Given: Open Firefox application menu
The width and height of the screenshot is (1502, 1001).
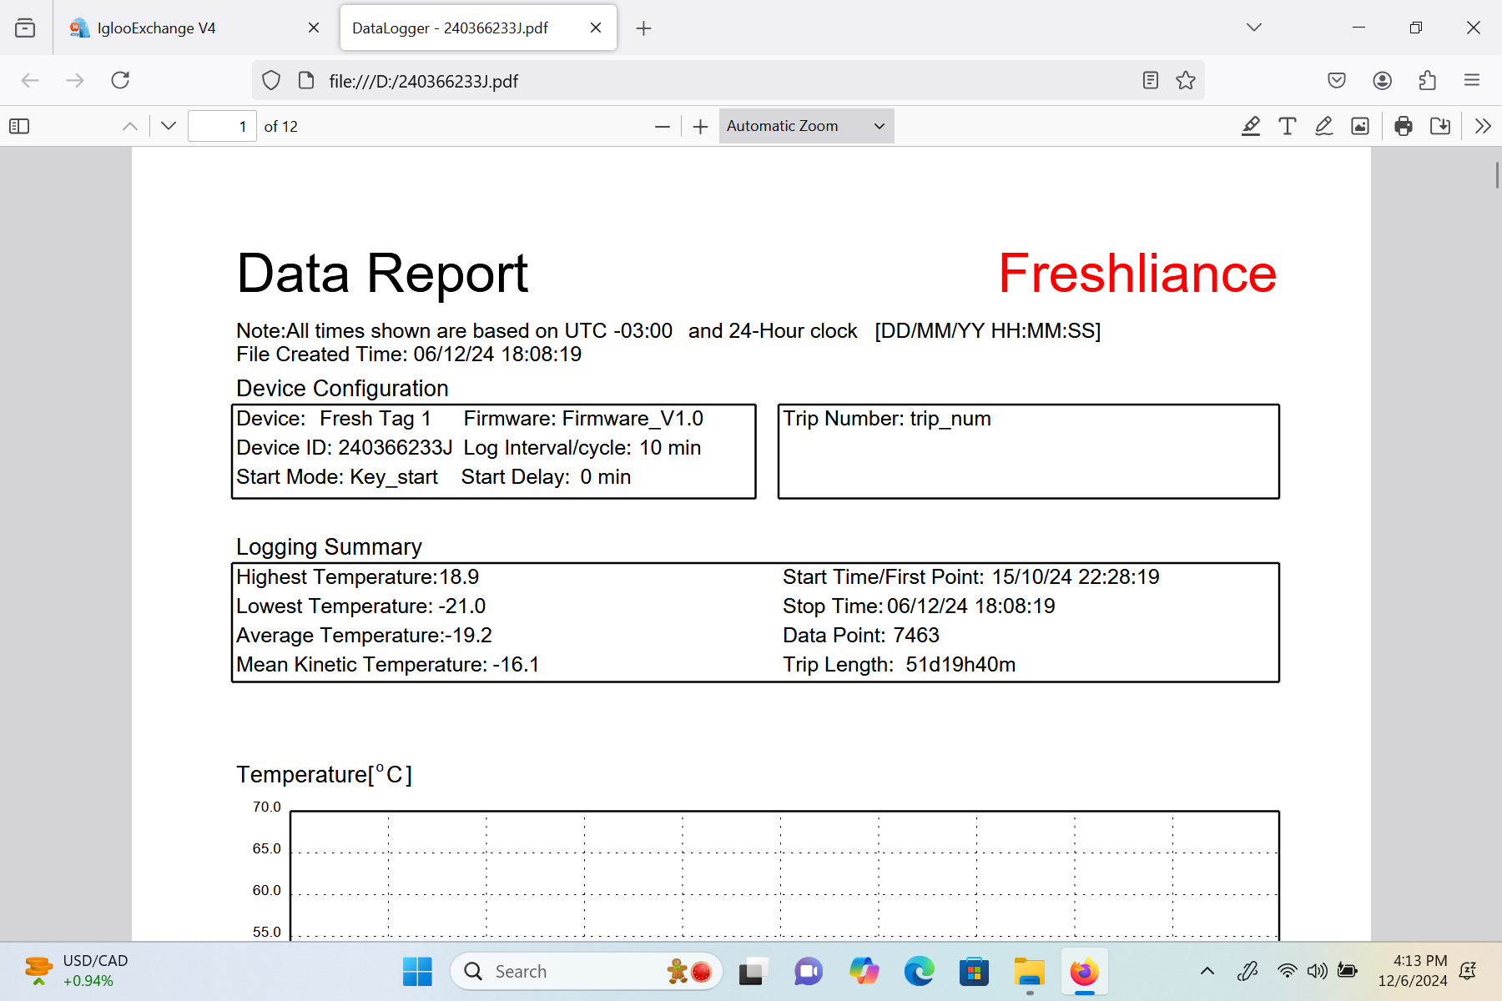Looking at the screenshot, I should pos(1472,80).
